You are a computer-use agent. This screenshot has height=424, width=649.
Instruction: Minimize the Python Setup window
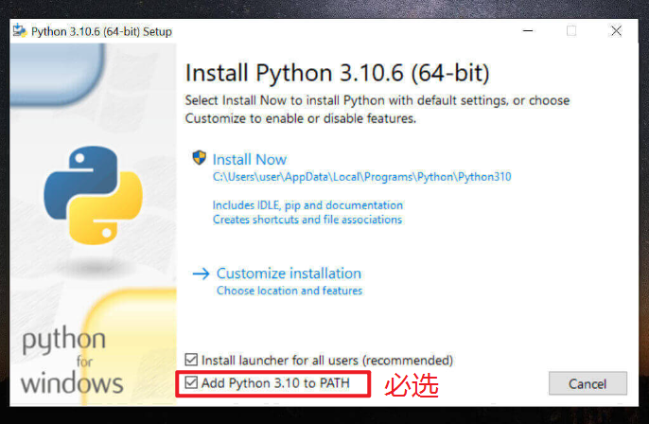(x=526, y=30)
